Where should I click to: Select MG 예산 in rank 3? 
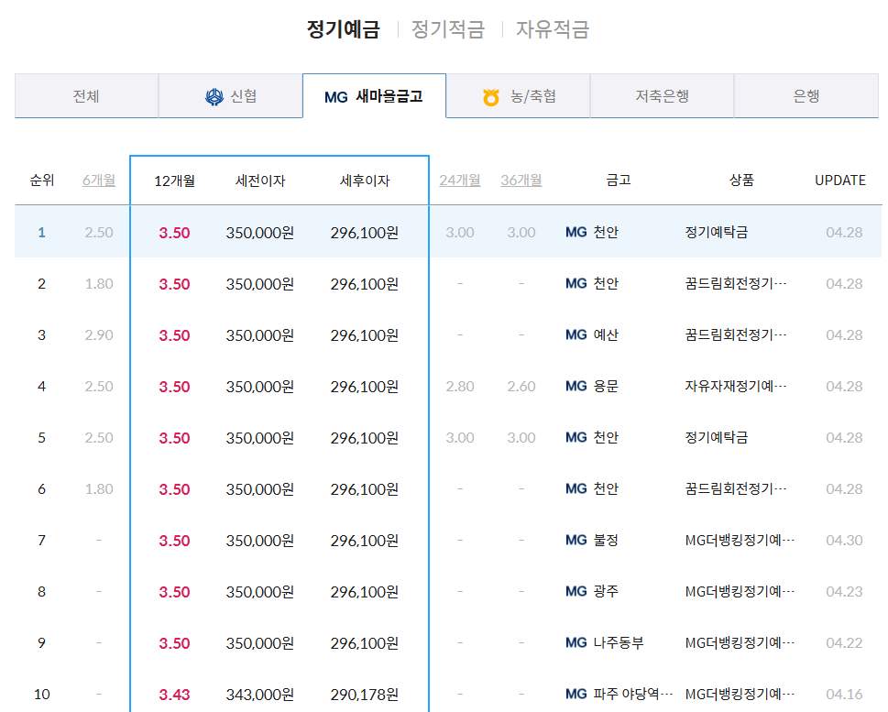pyautogui.click(x=592, y=334)
